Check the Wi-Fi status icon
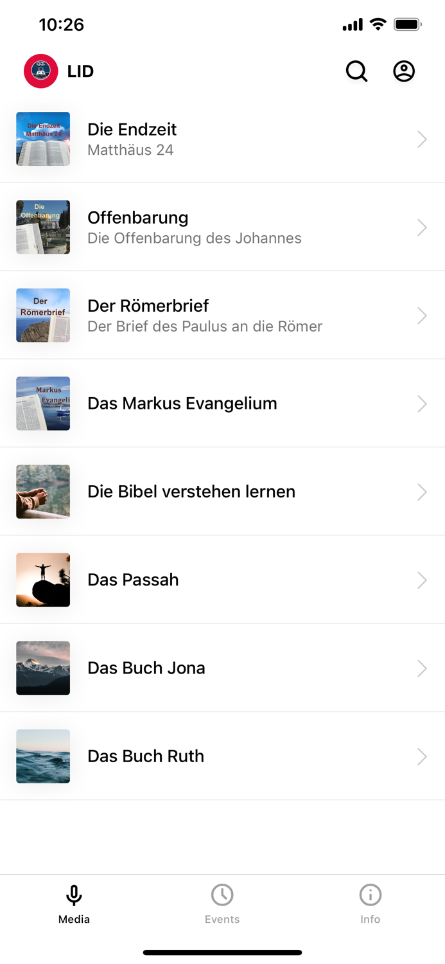Image resolution: width=445 pixels, height=964 pixels. tap(378, 24)
